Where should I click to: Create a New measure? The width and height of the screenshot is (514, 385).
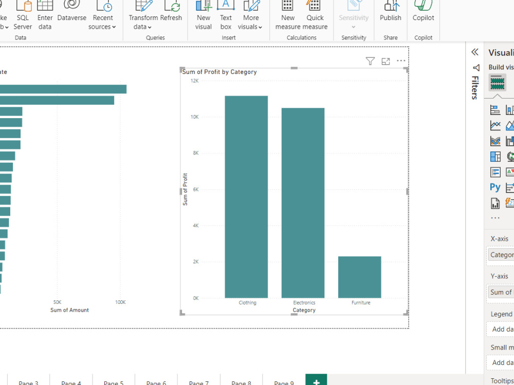point(288,16)
